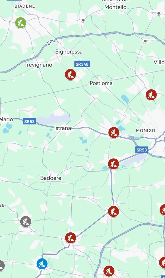
Task: Tap the MONIGO district label
Action: (145, 131)
